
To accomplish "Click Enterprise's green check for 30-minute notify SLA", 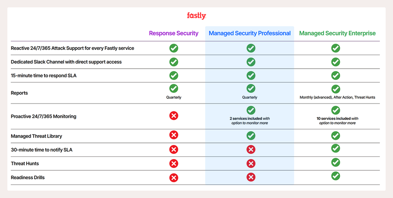I will (335, 148).
